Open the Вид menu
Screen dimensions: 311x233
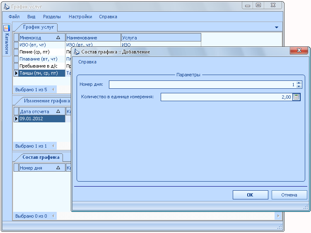coord(31,17)
